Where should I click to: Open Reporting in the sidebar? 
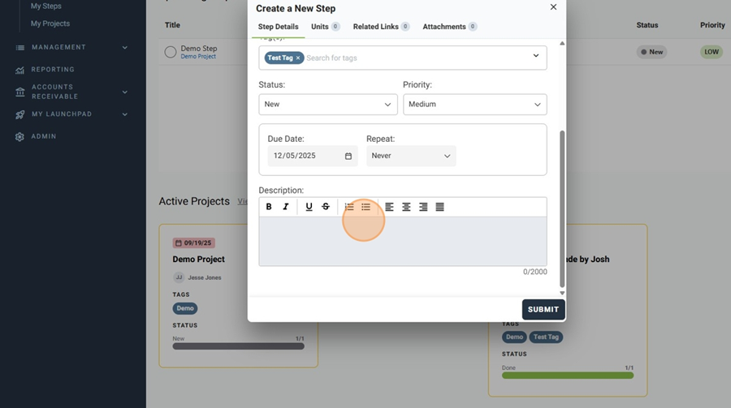[53, 70]
